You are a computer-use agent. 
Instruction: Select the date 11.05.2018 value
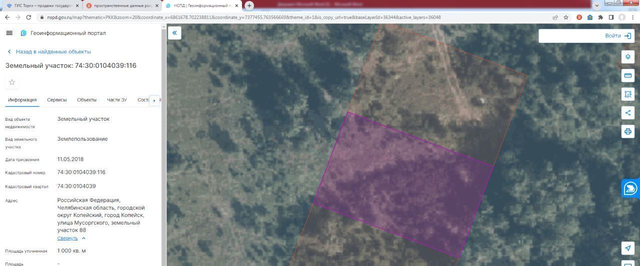(x=70, y=159)
